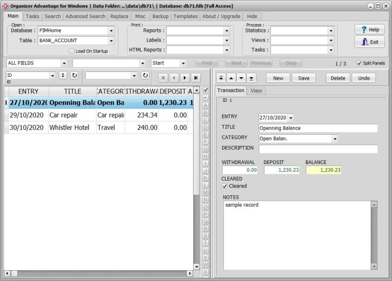This screenshot has height=281, width=392.
Task: Open the Table dropdown
Action: point(111,41)
